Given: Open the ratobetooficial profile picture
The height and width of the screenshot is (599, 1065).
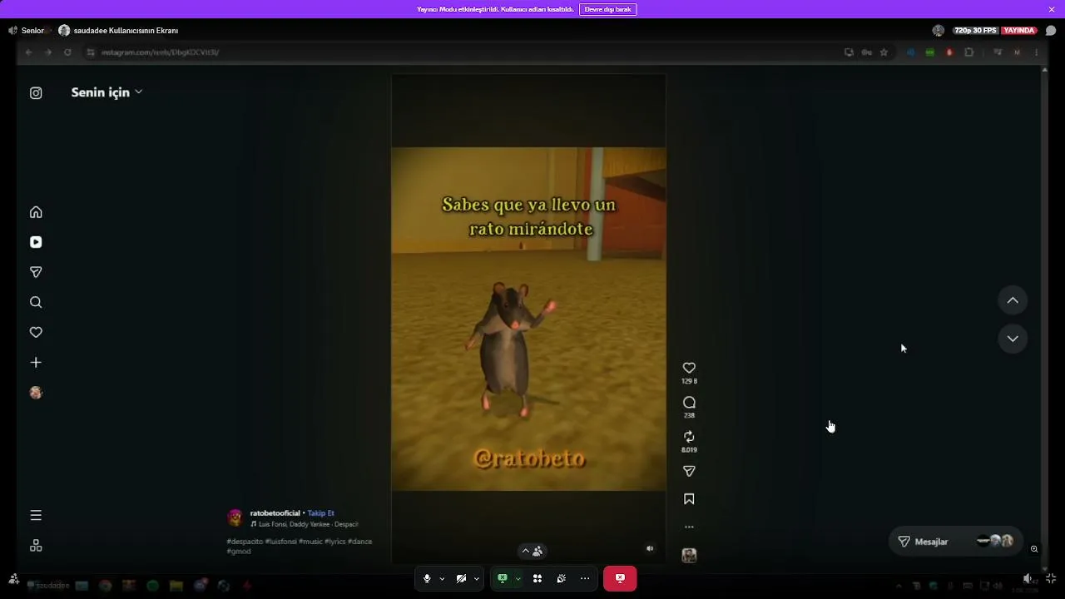Looking at the screenshot, I should coord(235,517).
